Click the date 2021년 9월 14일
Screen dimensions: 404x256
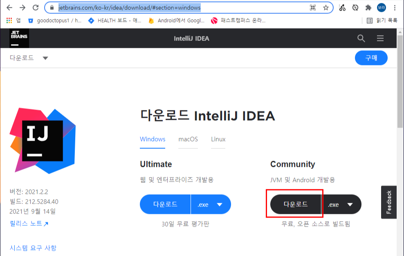[33, 211]
